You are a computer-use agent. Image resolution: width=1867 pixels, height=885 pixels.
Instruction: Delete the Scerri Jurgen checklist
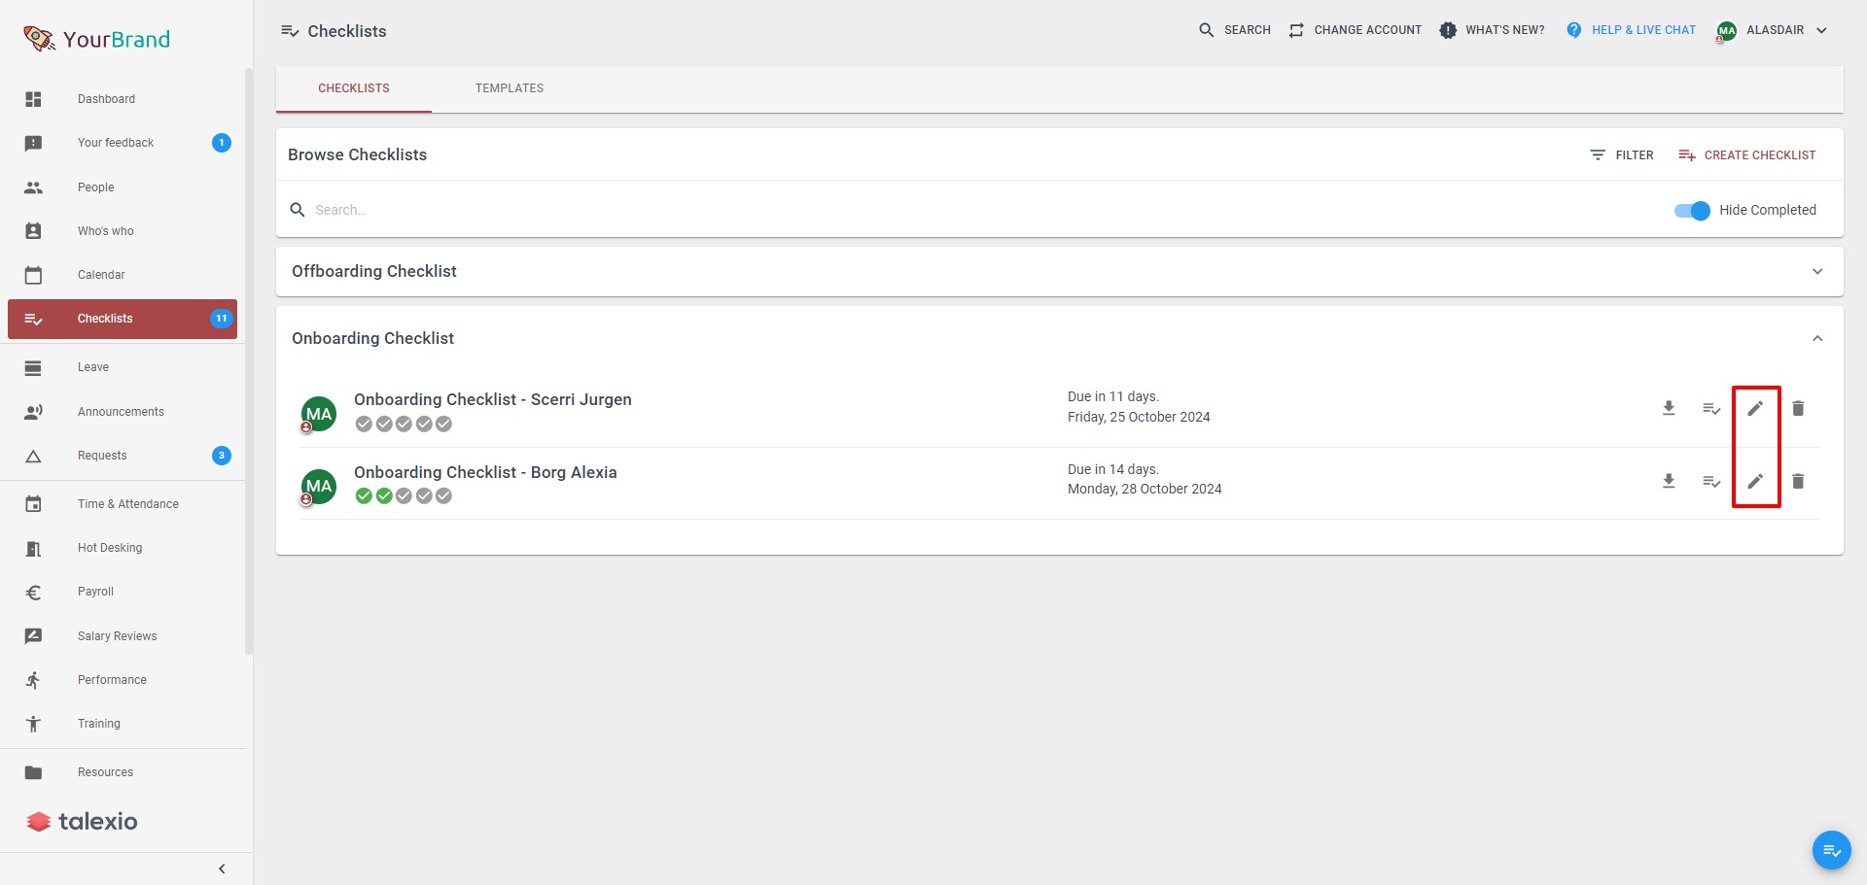point(1798,409)
